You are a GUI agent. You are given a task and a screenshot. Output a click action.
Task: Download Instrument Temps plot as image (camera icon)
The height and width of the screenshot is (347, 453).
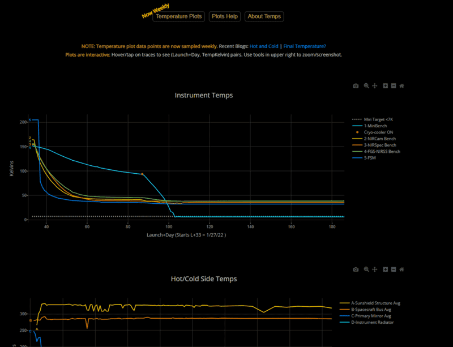pos(356,86)
